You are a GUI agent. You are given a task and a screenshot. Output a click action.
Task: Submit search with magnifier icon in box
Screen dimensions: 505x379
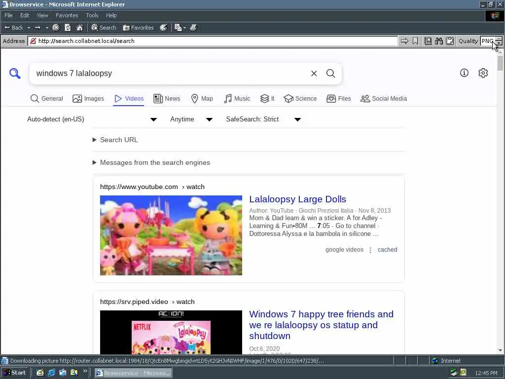[x=331, y=74]
